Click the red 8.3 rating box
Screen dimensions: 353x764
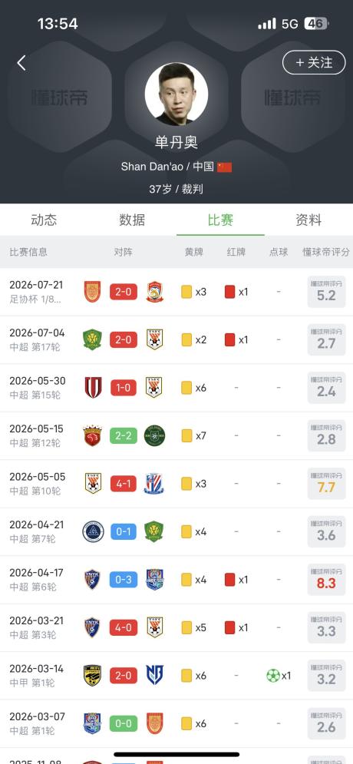pos(326,579)
